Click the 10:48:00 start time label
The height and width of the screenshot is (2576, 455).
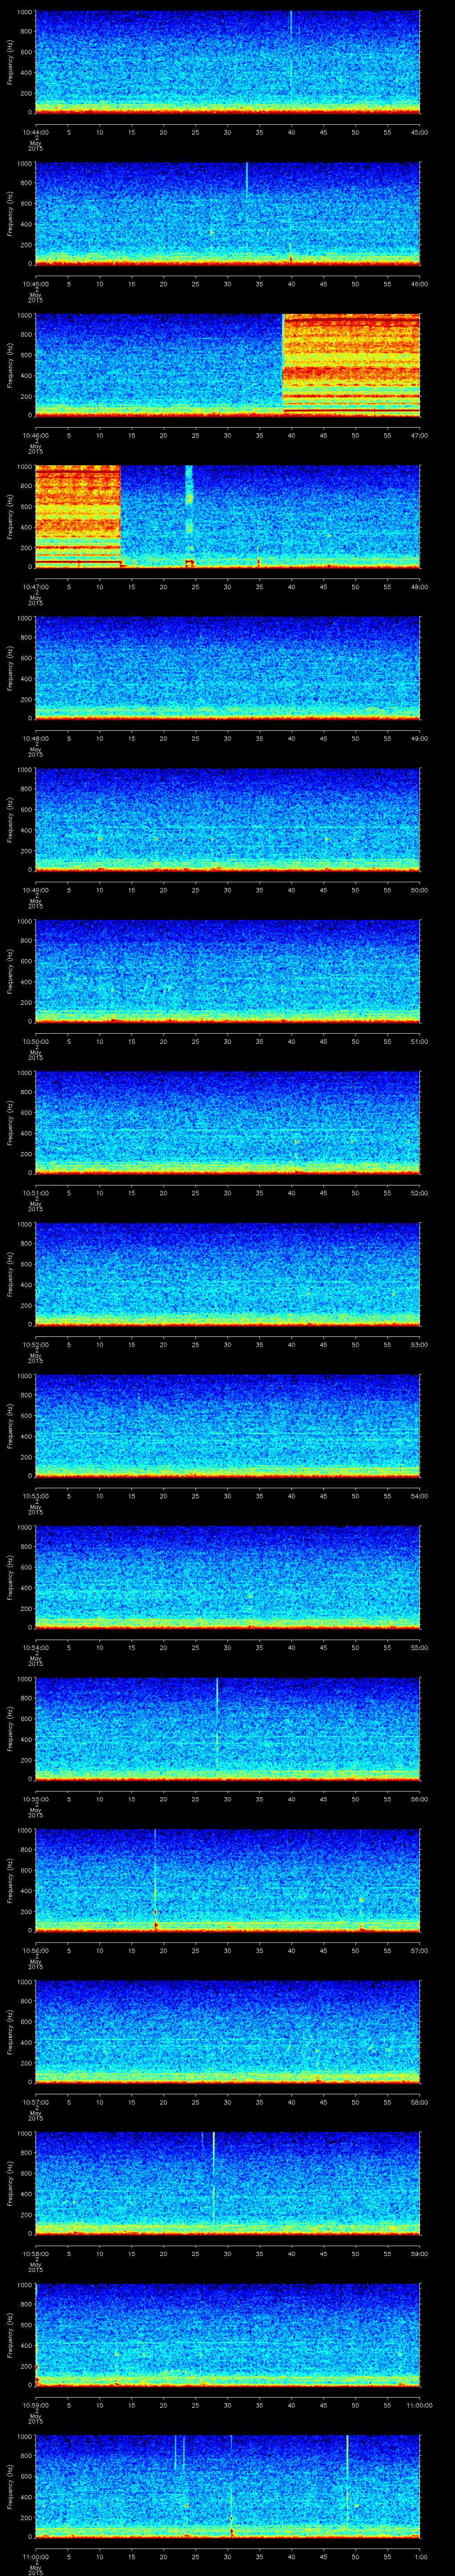pyautogui.click(x=35, y=738)
